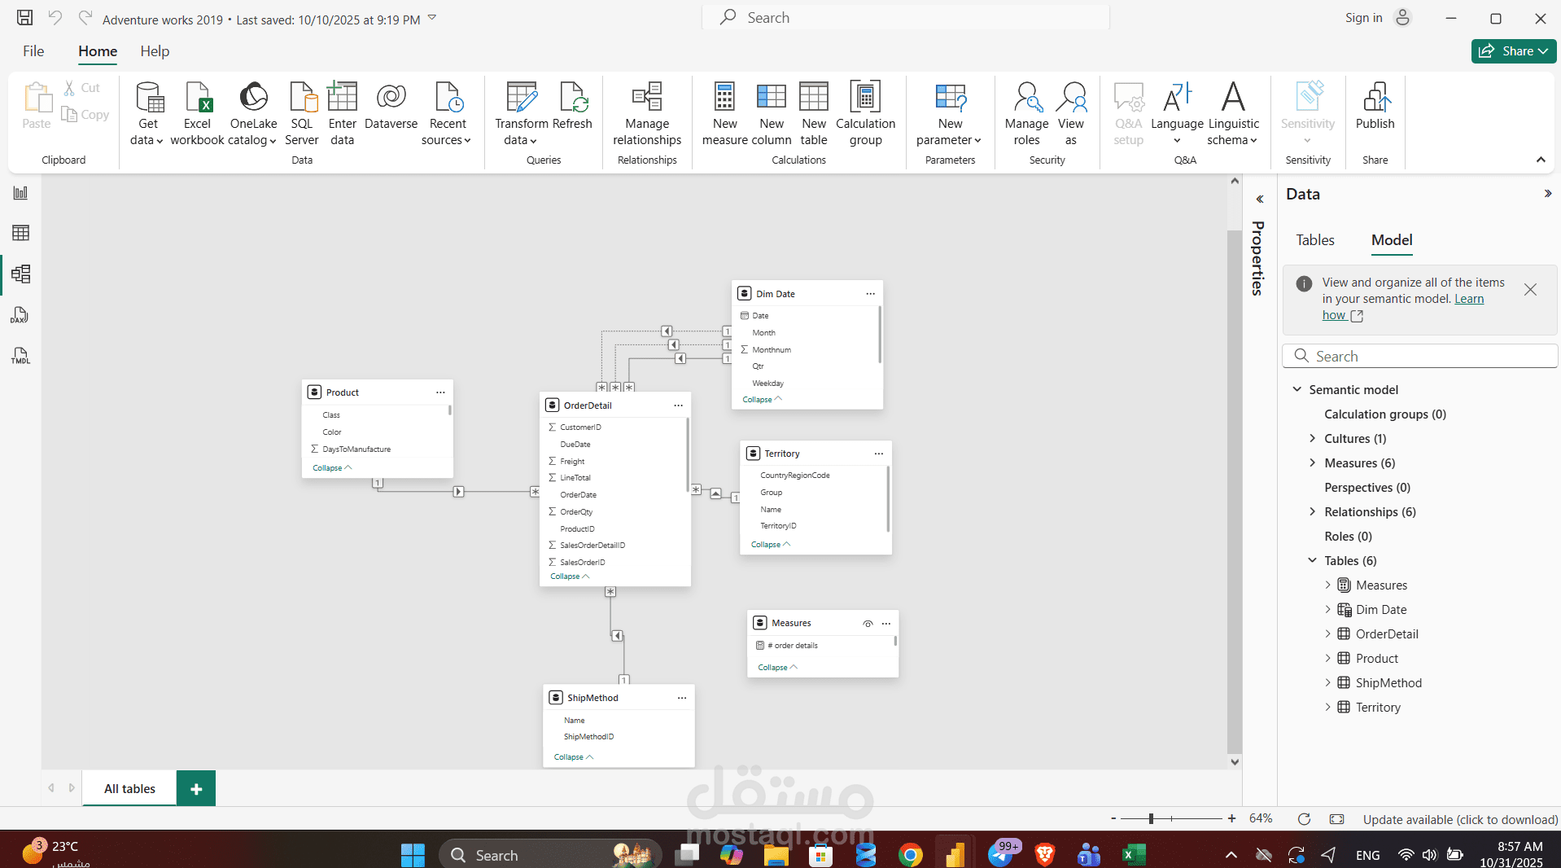Viewport: 1561px width, 868px height.
Task: Create a New column
Action: coord(772,114)
